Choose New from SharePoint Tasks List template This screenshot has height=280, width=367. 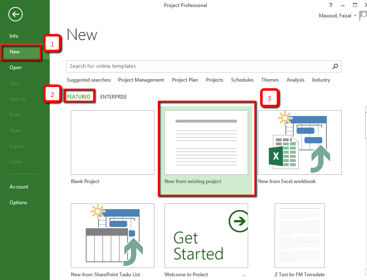[113, 236]
